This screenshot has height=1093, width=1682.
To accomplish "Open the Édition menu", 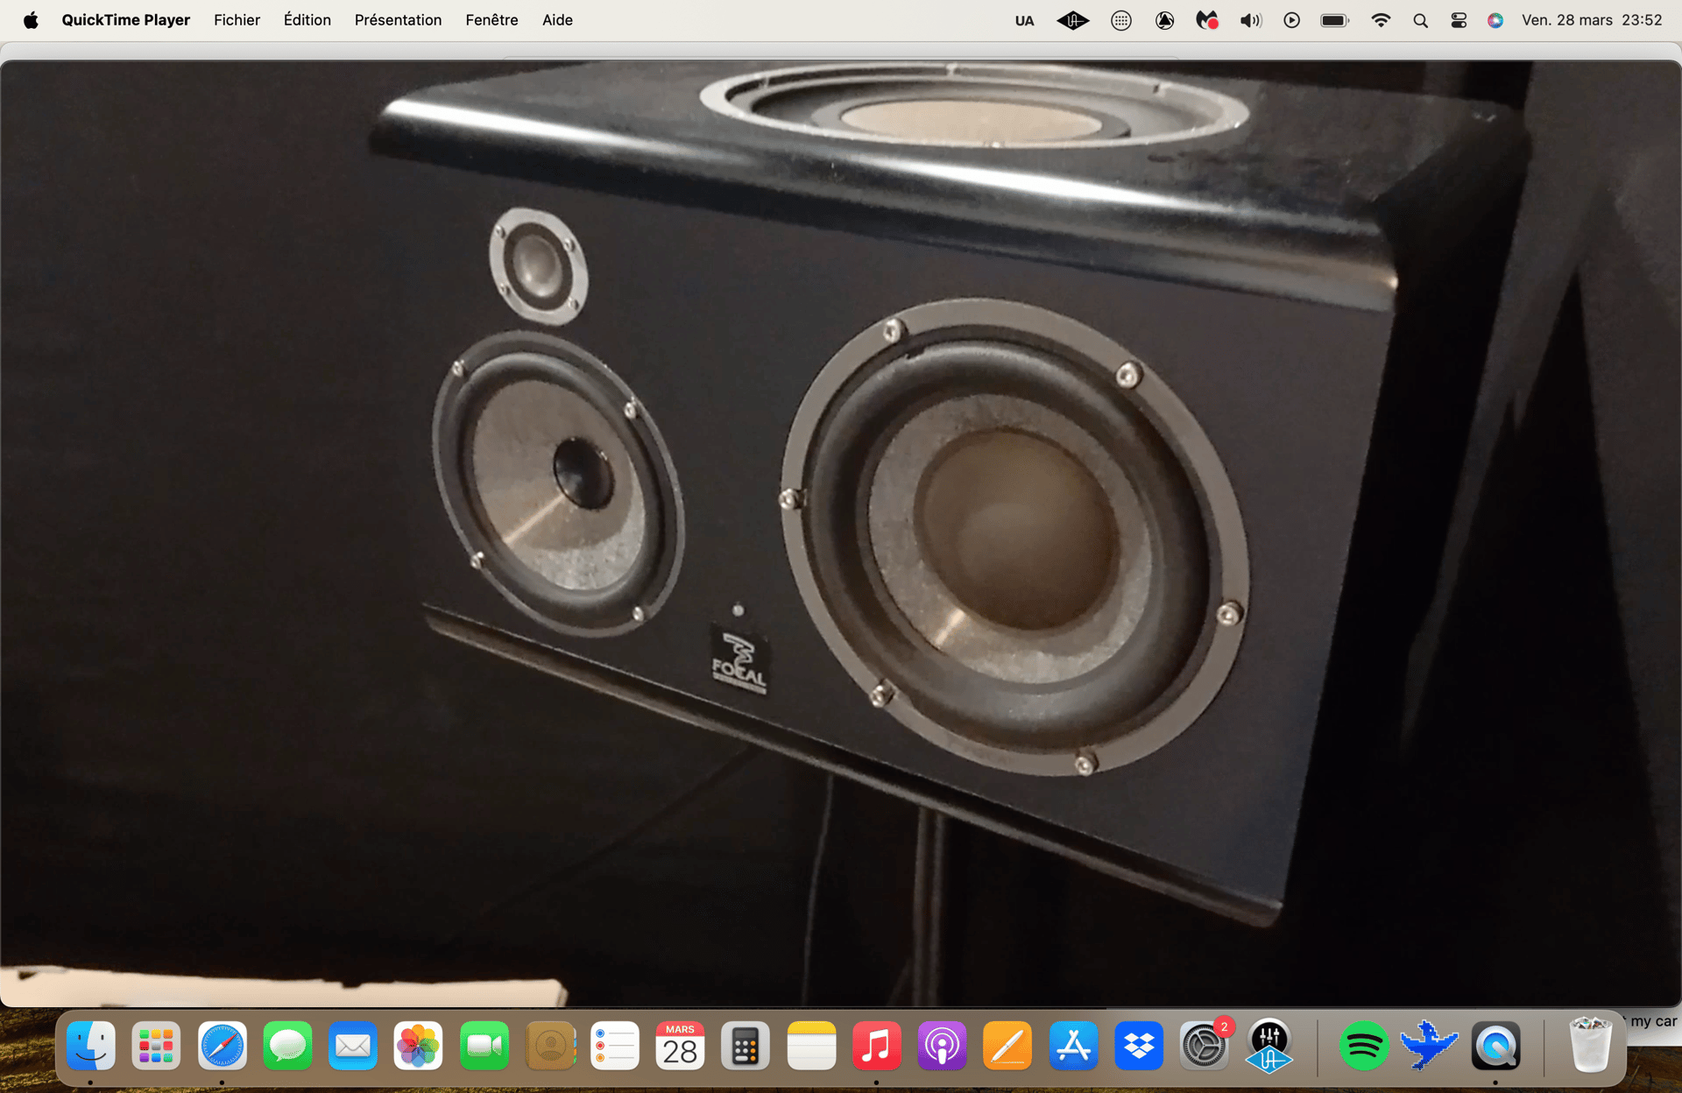I will click(x=307, y=20).
